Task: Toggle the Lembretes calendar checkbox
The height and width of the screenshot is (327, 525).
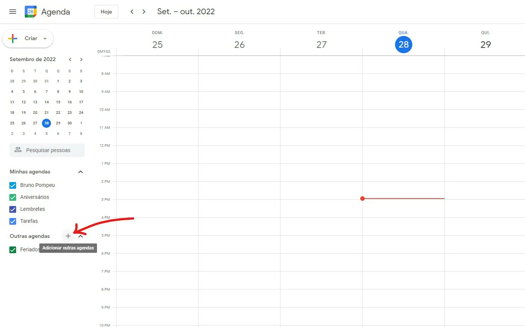Action: pos(13,209)
